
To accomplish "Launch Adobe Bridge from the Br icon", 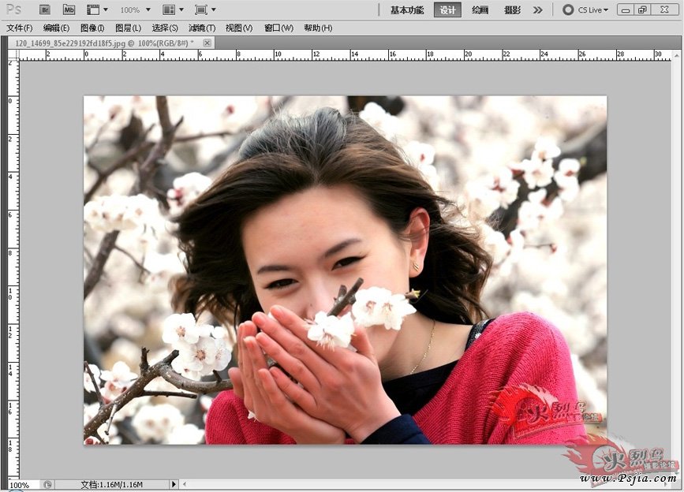I will 45,9.
